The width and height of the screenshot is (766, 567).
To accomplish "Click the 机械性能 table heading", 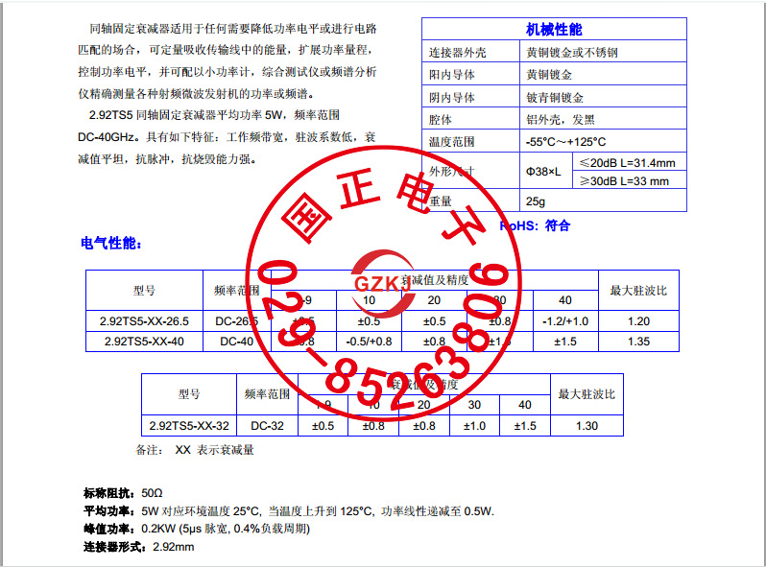I will 554,30.
